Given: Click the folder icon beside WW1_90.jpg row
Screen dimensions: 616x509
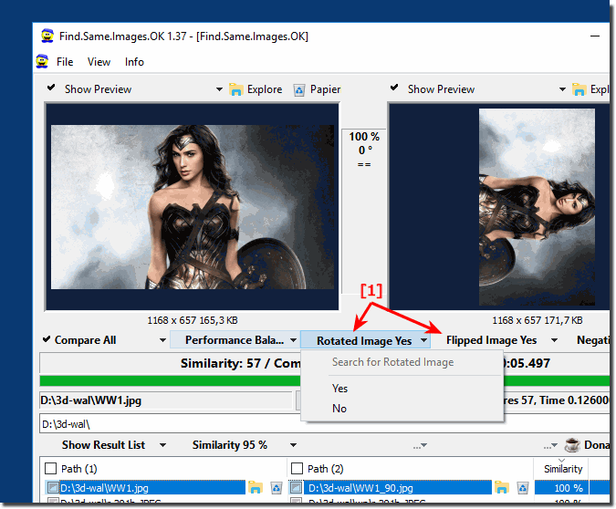Looking at the screenshot, I should 502,488.
